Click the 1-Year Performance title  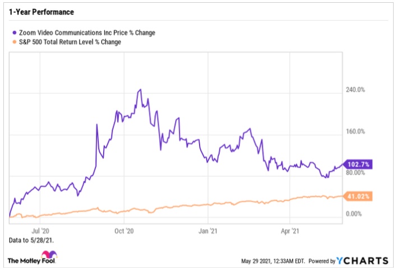(41, 12)
